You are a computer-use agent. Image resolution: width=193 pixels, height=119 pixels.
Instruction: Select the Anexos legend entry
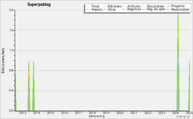(x=94, y=9)
